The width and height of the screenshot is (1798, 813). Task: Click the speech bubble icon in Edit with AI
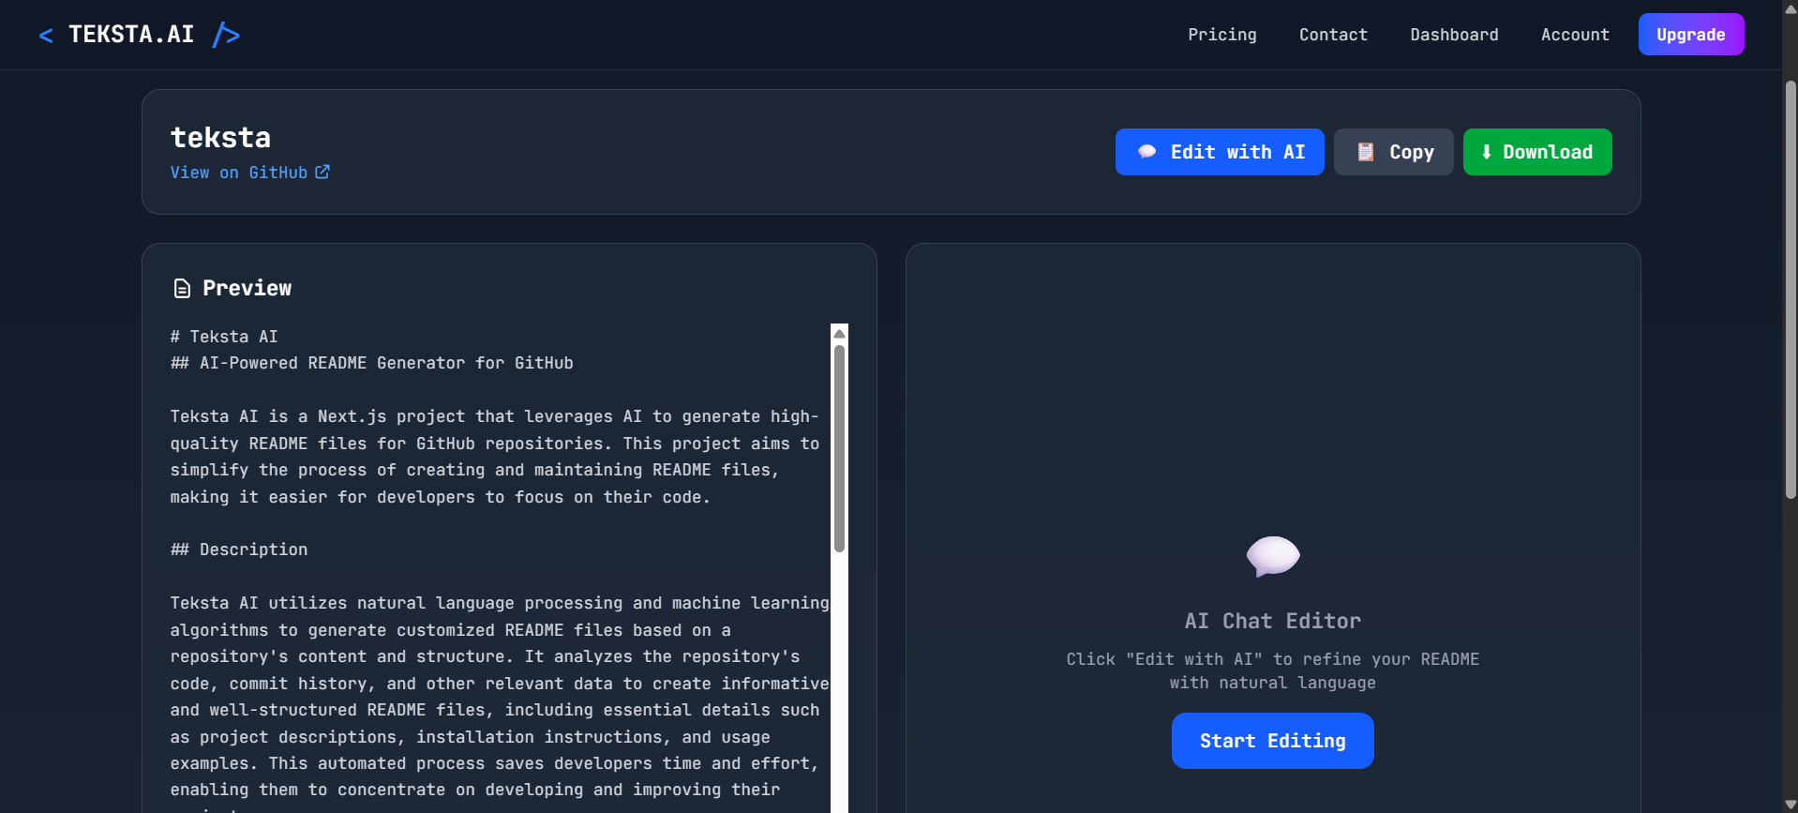click(x=1146, y=152)
